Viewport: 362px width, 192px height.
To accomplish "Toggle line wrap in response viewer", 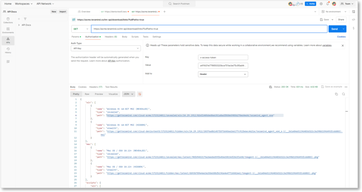I will 140,94.
